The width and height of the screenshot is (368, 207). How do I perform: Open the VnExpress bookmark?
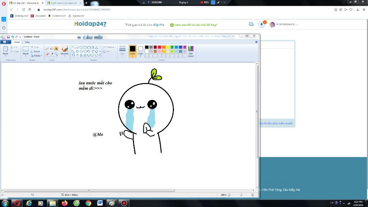point(38,16)
